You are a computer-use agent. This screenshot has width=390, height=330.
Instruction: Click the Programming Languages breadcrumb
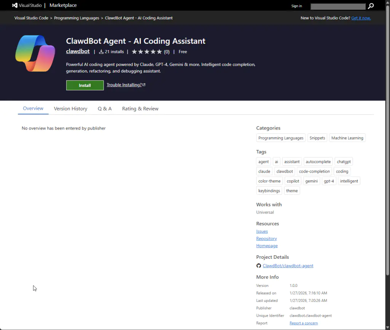tap(77, 18)
